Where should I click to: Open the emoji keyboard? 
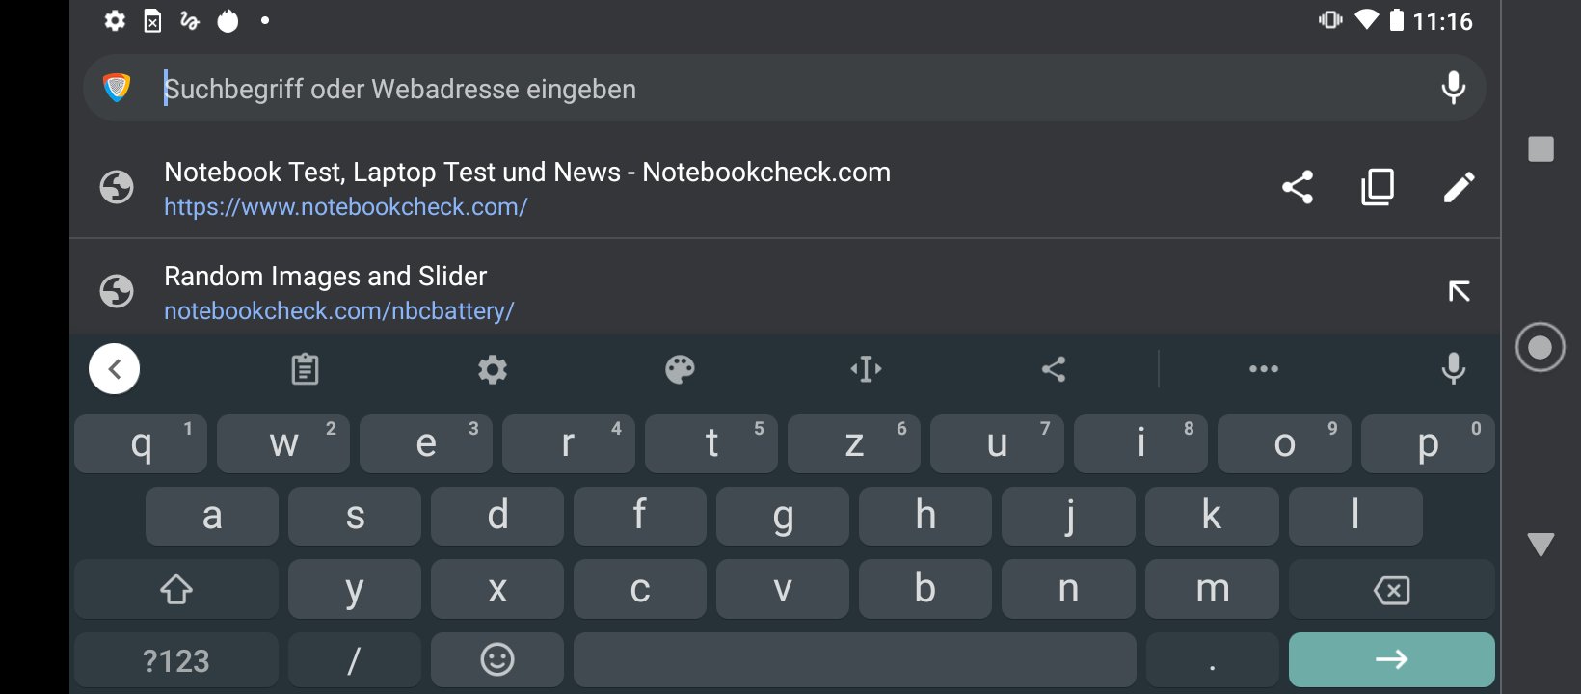[497, 660]
